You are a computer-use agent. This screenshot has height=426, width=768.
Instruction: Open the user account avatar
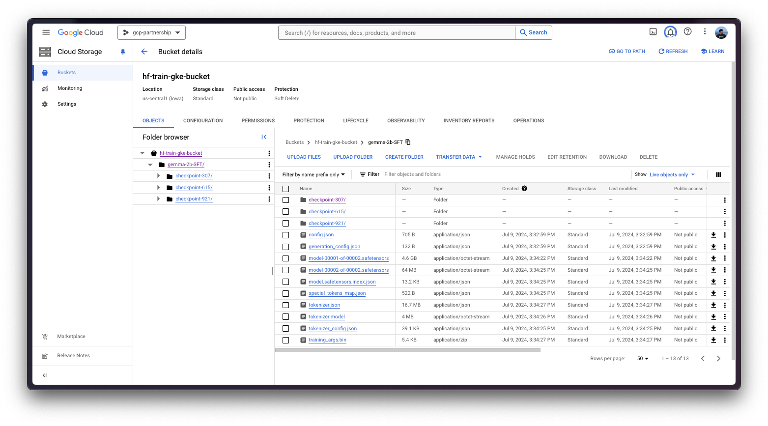(x=721, y=32)
